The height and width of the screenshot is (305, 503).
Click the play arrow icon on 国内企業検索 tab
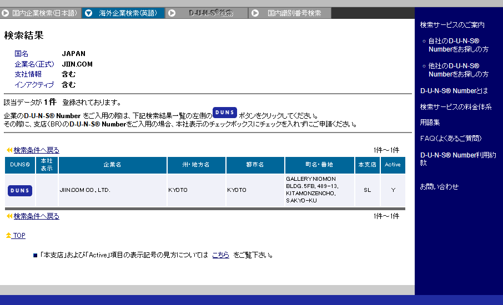click(5, 13)
